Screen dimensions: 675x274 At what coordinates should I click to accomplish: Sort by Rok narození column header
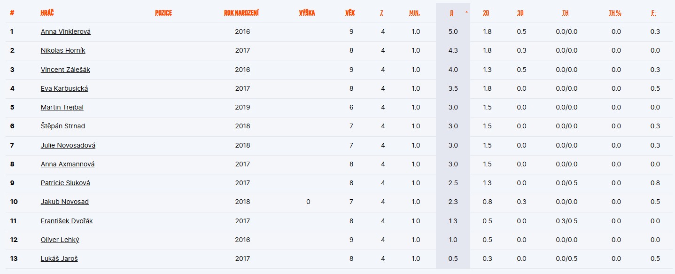(x=241, y=13)
